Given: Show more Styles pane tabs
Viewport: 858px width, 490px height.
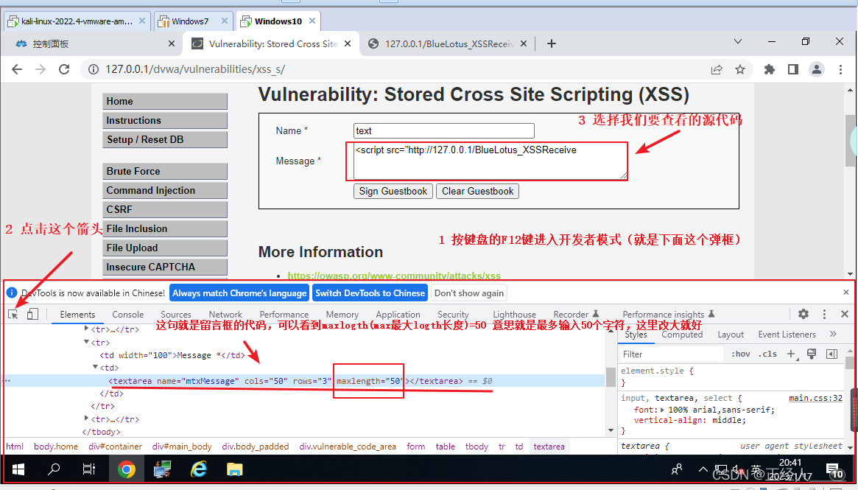Looking at the screenshot, I should (833, 334).
